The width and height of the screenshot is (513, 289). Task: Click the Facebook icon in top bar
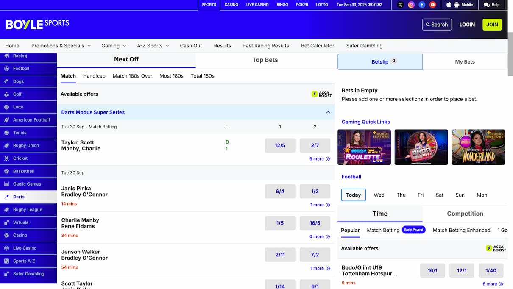422,5
